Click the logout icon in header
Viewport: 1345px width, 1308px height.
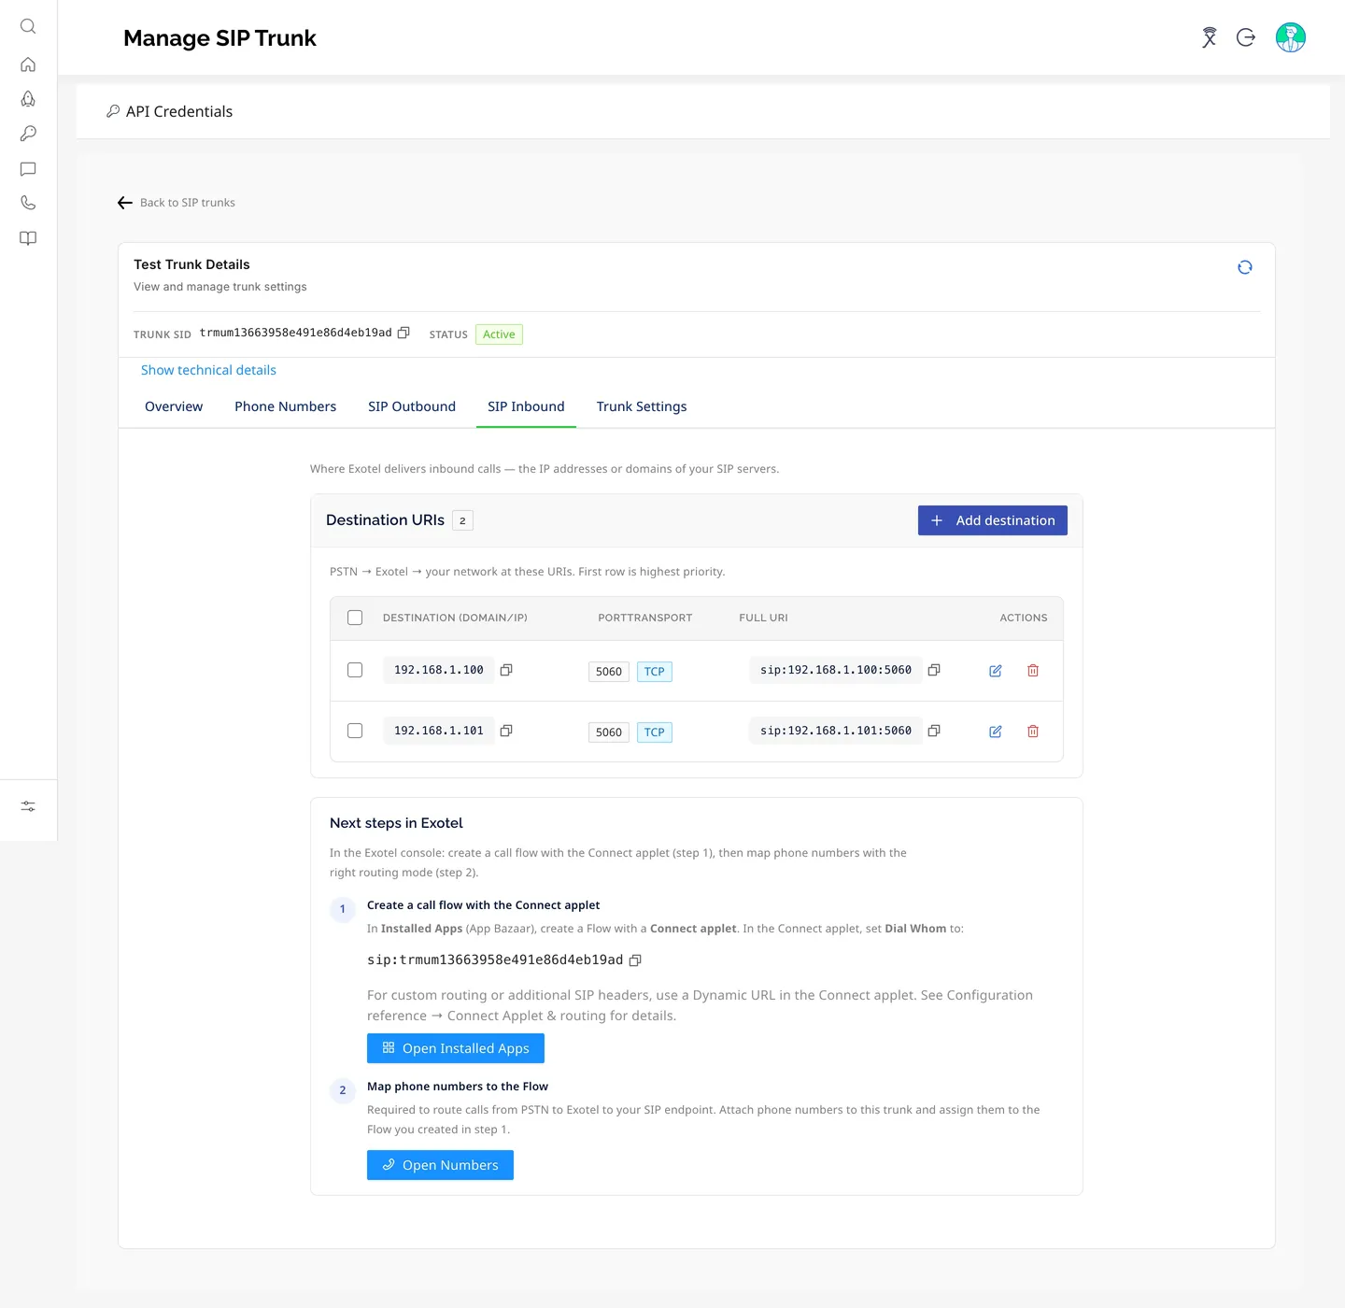(x=1246, y=37)
